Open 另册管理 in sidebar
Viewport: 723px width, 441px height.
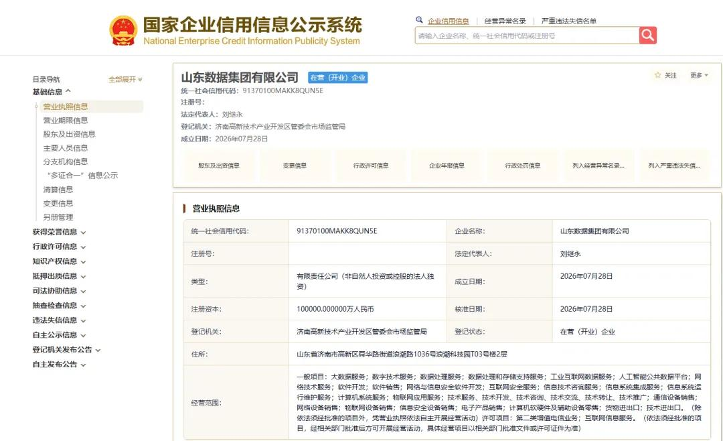(58, 218)
